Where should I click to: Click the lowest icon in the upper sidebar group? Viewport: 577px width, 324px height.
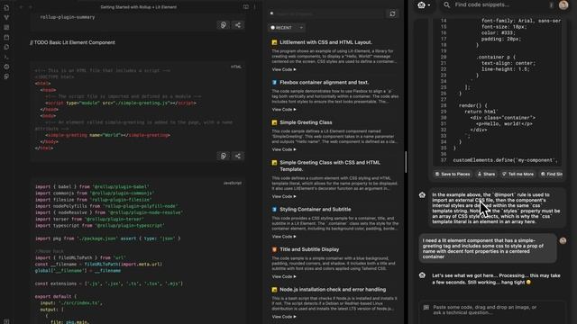(6, 76)
